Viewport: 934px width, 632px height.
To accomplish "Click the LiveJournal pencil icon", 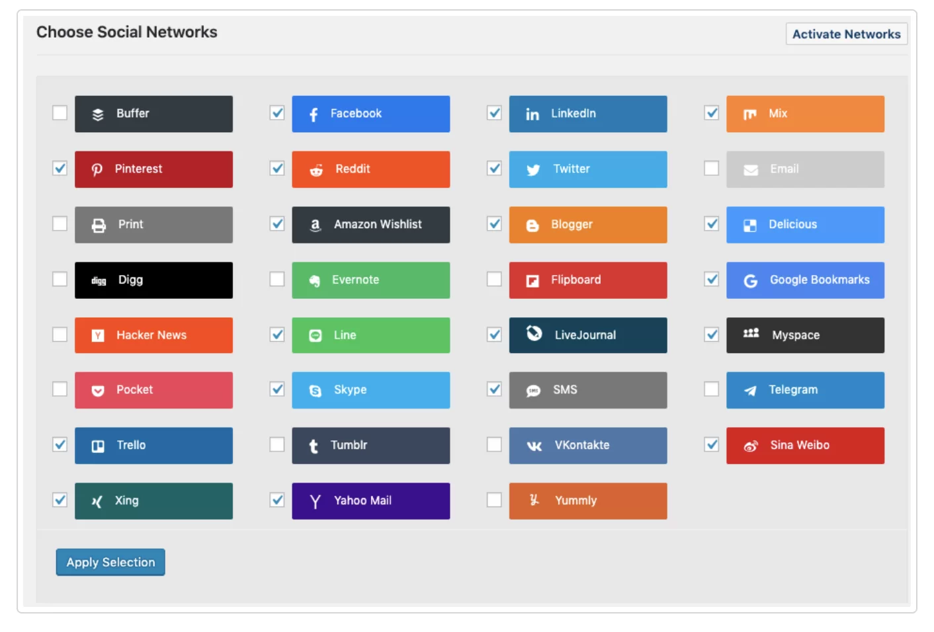I will coord(534,333).
